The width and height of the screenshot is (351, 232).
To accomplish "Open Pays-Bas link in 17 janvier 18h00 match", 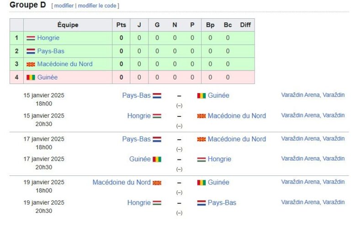I will [136, 139].
